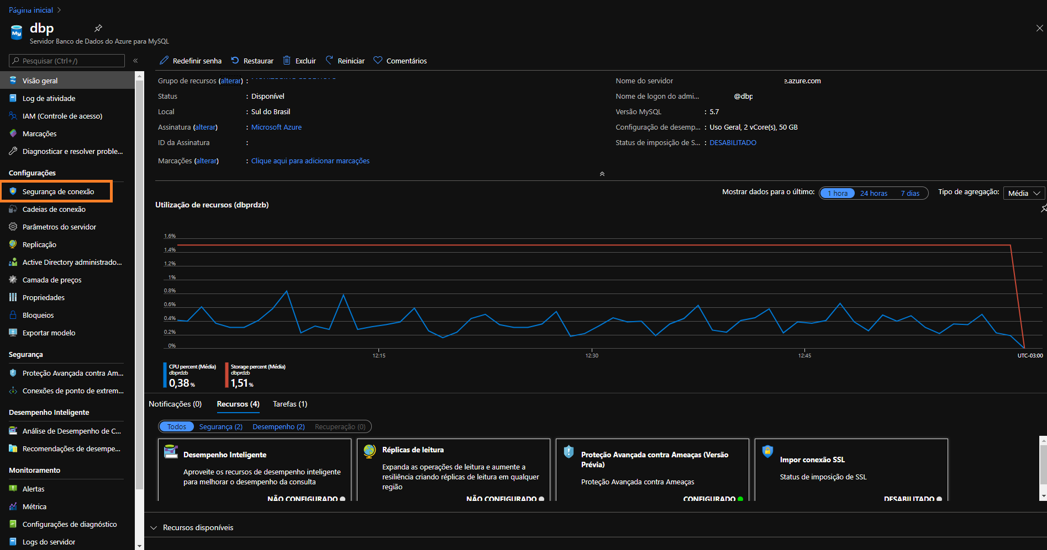1047x550 pixels.
Task: Open Recomendações de desempenho icon
Action: 13,448
